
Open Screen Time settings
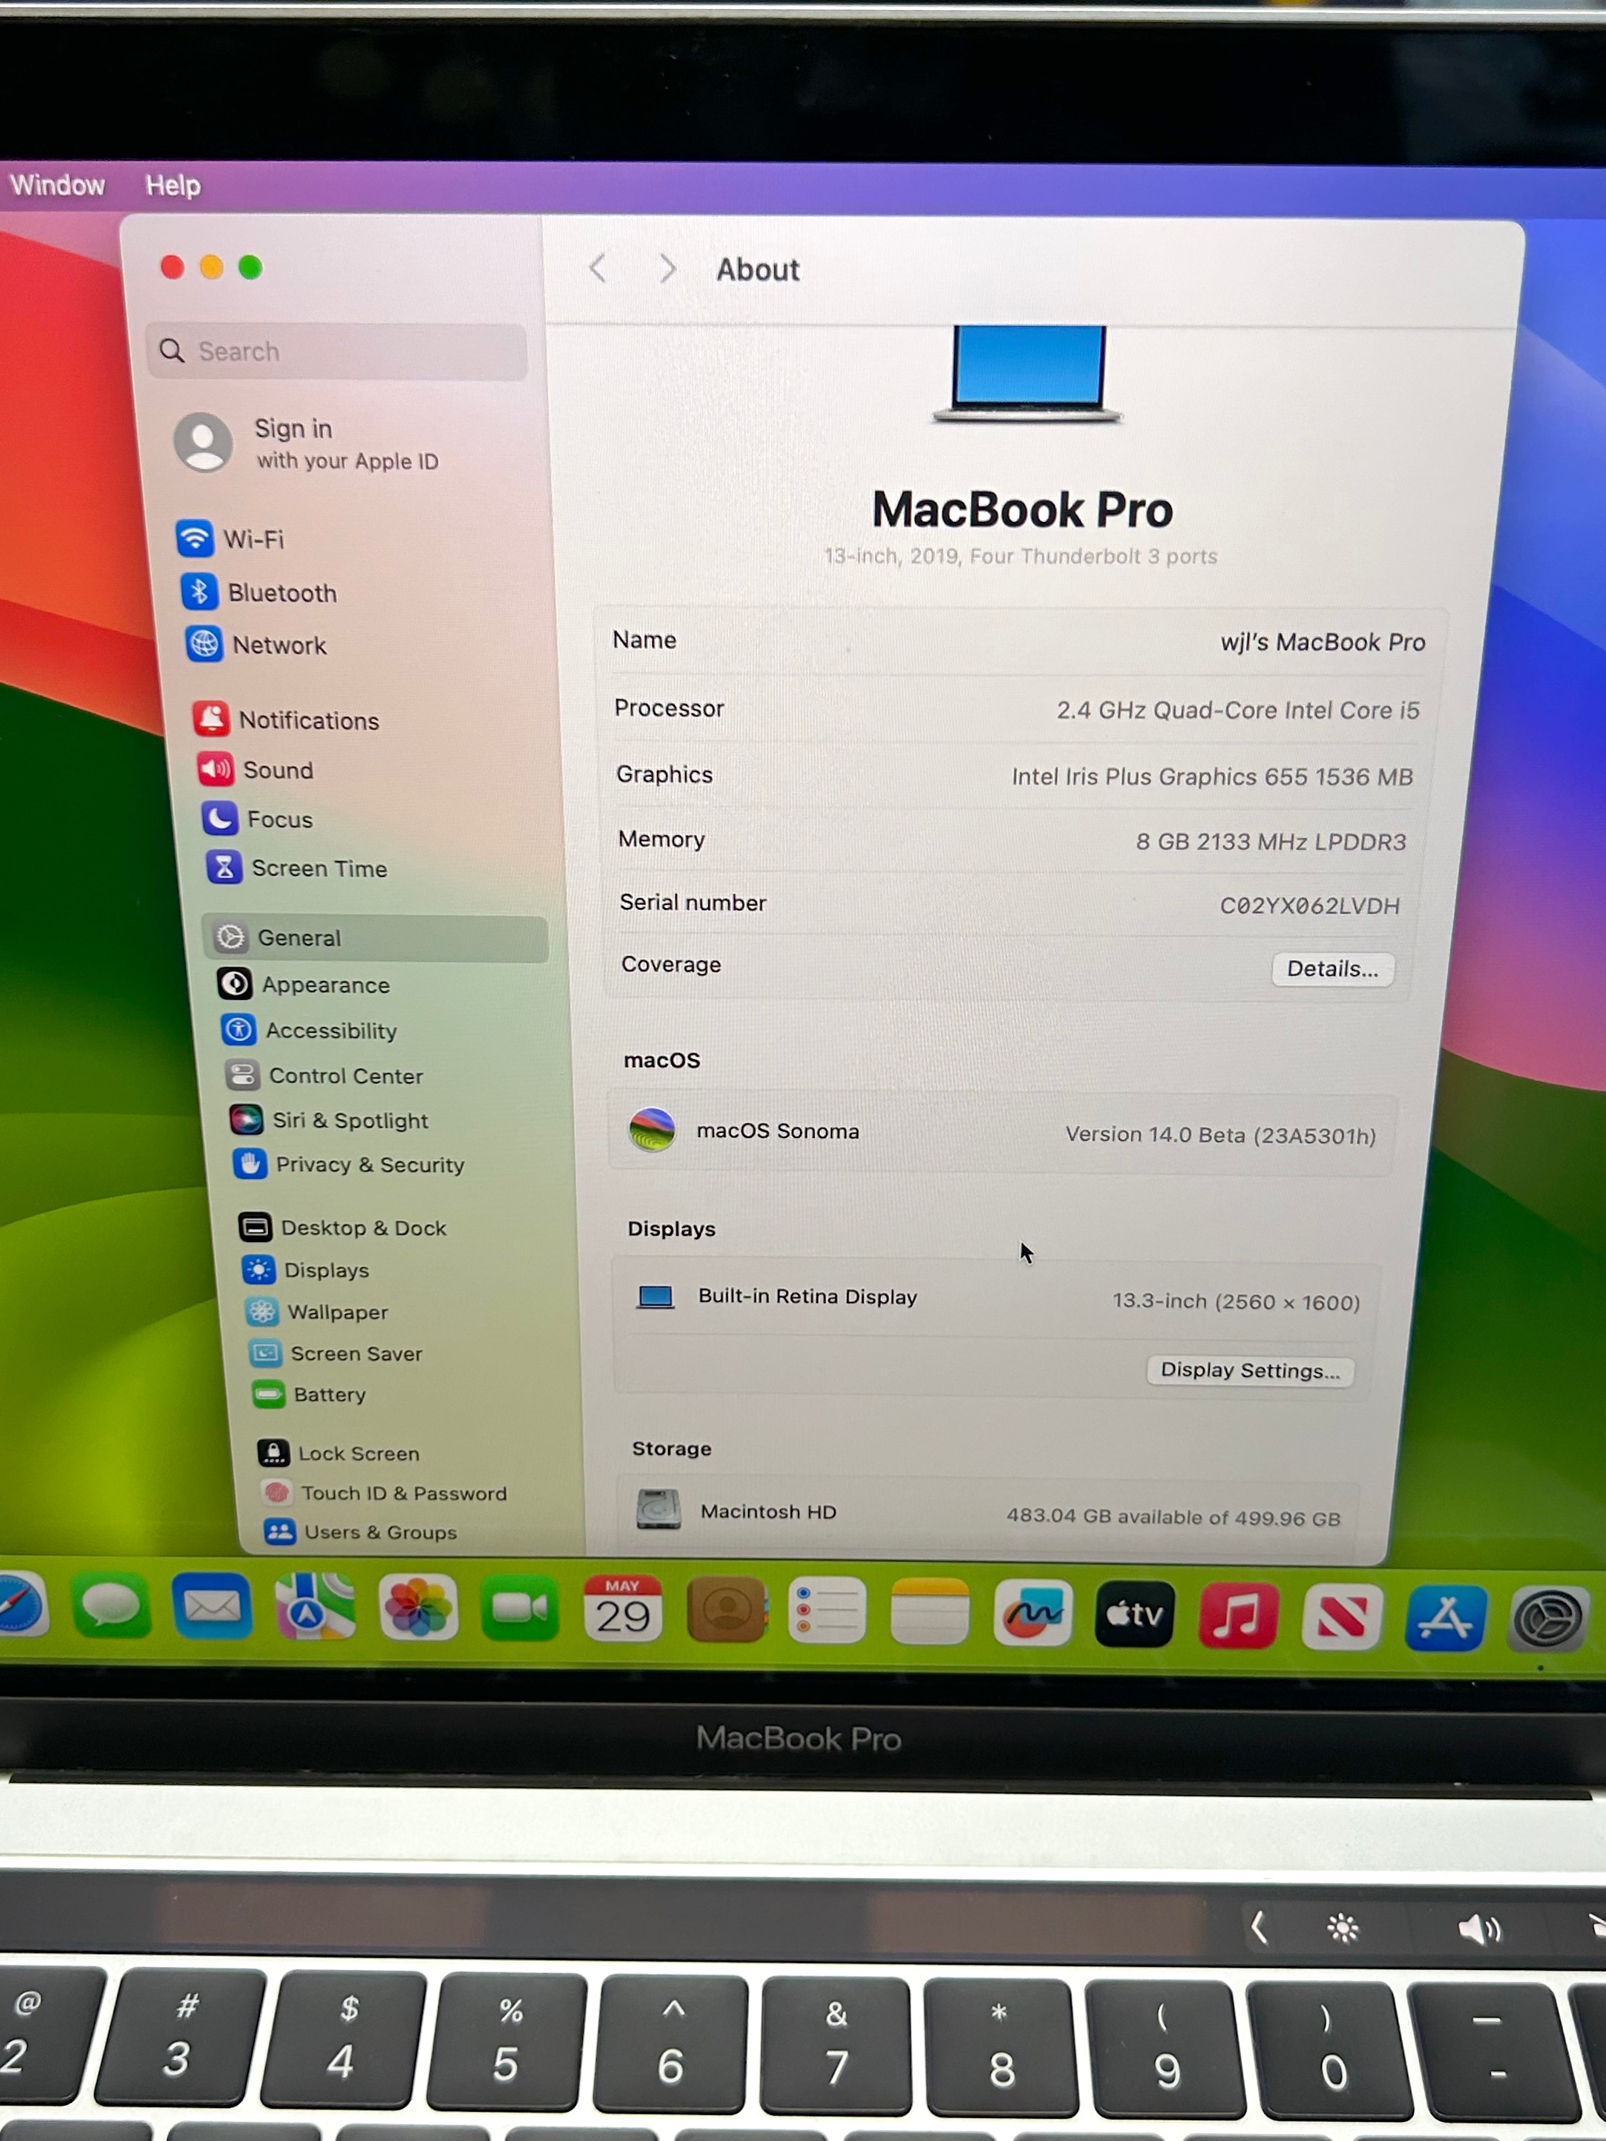(x=296, y=867)
